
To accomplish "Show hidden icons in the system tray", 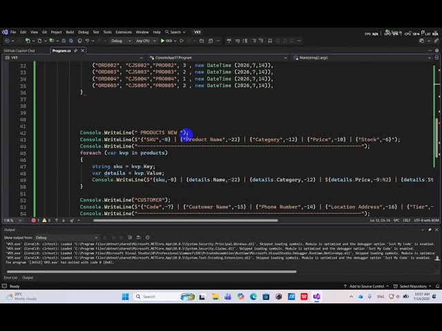I will coord(352,297).
